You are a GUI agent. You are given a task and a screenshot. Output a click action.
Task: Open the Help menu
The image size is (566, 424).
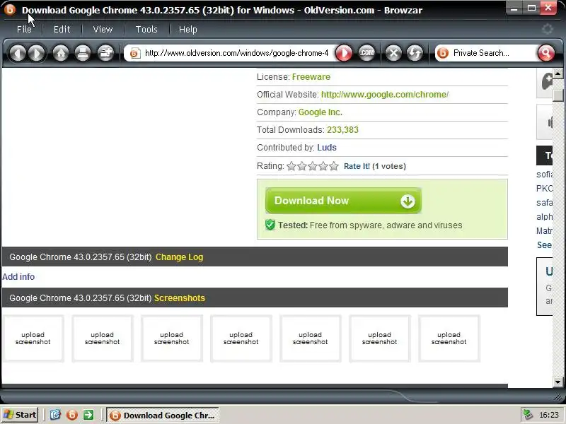click(188, 29)
